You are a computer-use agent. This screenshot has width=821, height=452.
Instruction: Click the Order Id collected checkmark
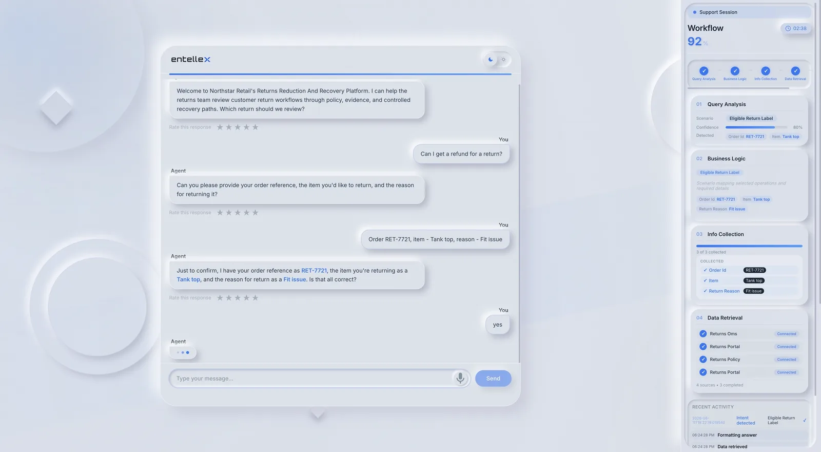705,270
